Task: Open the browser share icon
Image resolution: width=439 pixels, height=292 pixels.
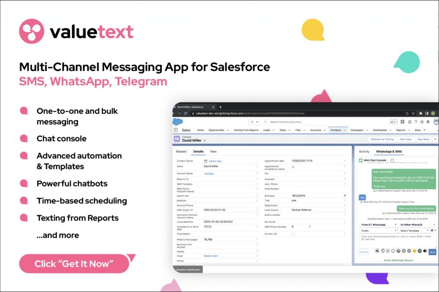Action: click(x=407, y=113)
